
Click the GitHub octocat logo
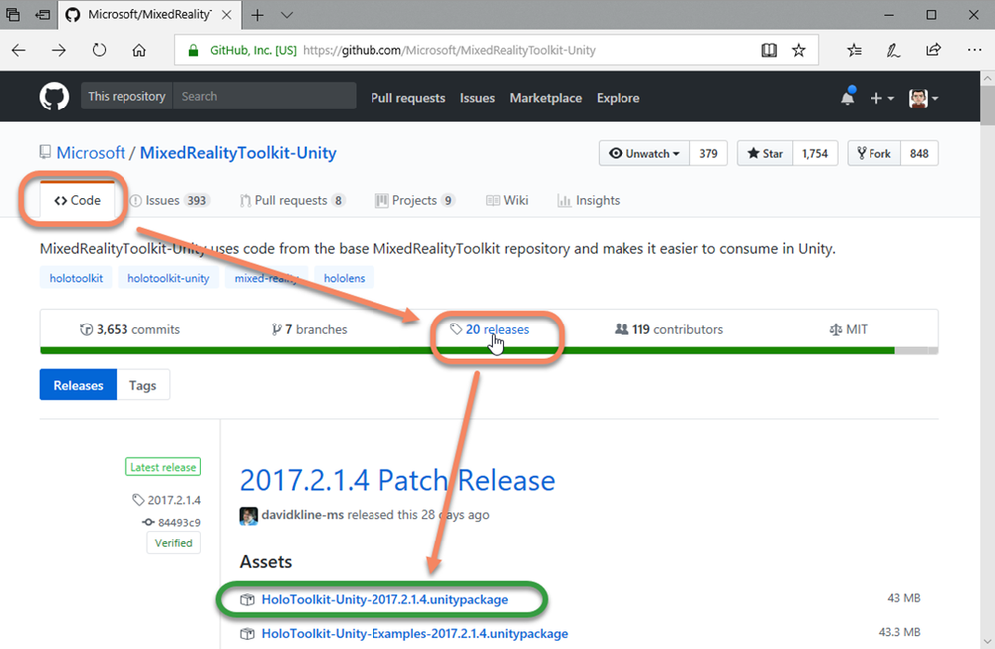coord(54,97)
